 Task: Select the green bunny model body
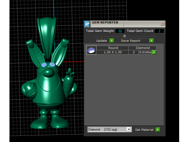coord(49,84)
